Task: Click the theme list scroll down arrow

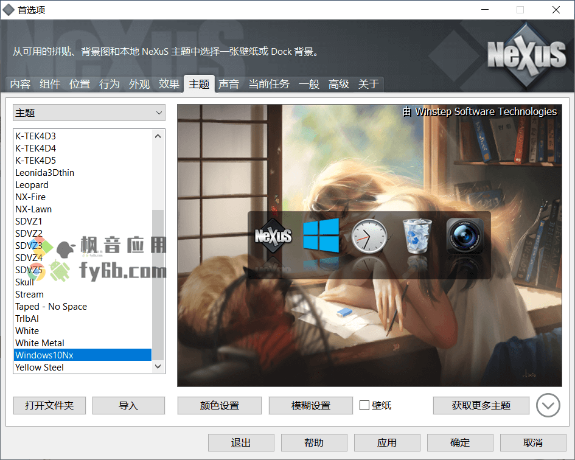Action: tap(158, 366)
